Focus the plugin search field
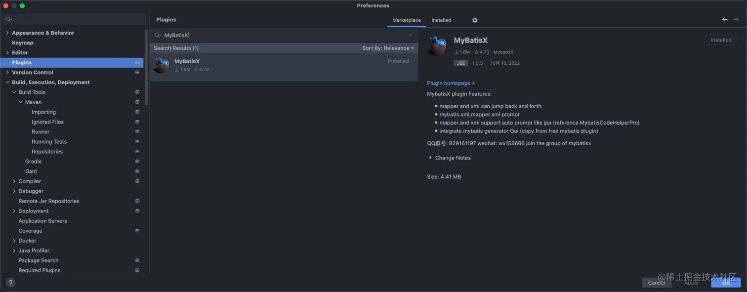Image resolution: width=747 pixels, height=292 pixels. point(284,35)
